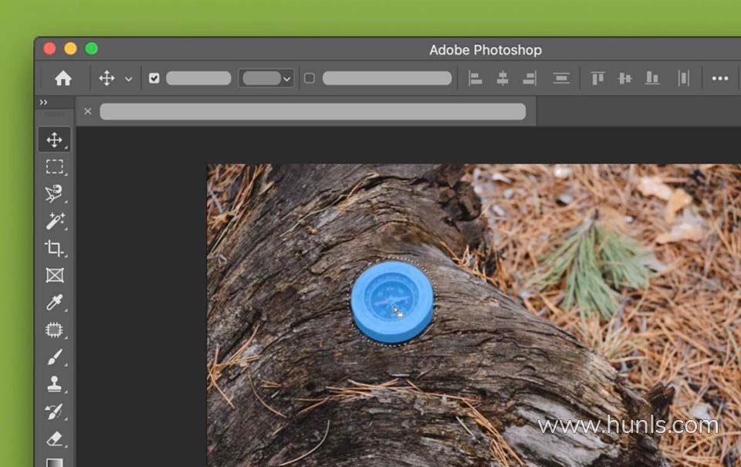
Task: Enable Show Transform Controls checkbox
Action: pyautogui.click(x=310, y=78)
